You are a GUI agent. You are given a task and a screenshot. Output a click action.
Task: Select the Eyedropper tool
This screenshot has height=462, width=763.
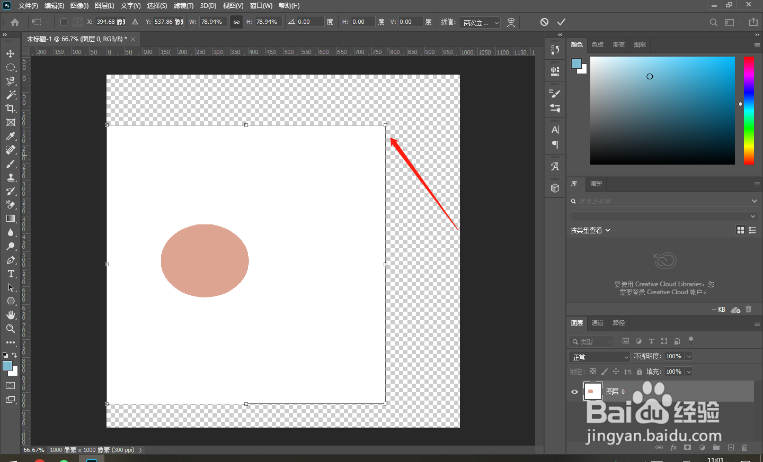pos(11,137)
